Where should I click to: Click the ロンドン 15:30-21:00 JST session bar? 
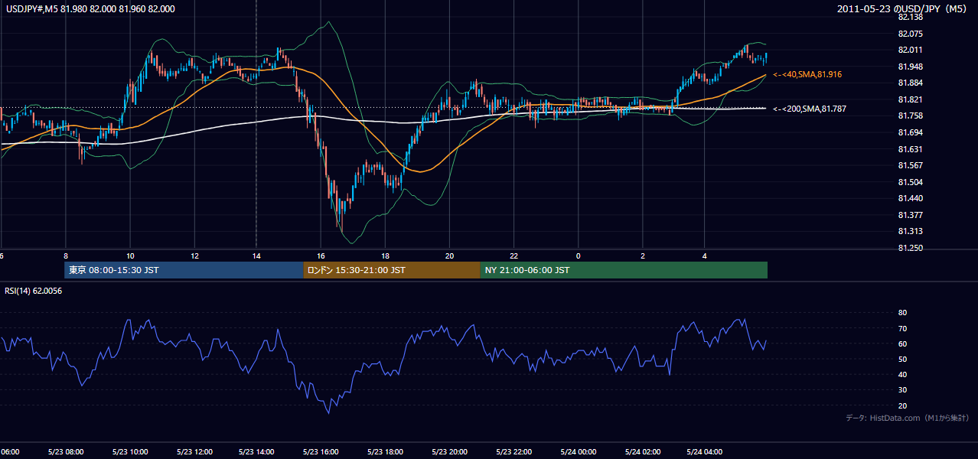pyautogui.click(x=392, y=270)
